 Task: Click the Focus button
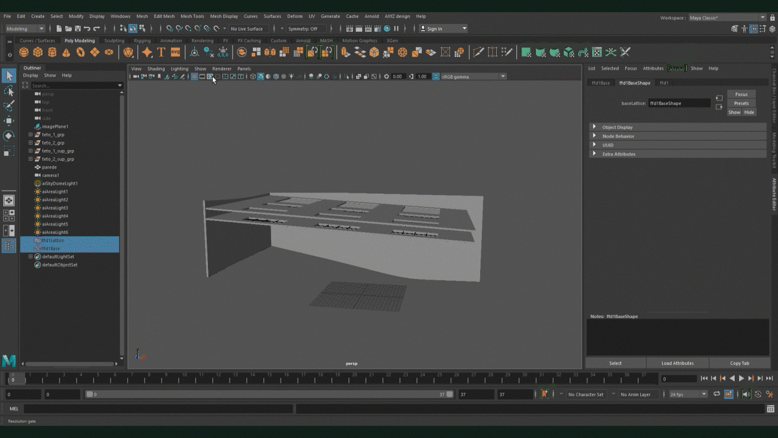coord(741,94)
